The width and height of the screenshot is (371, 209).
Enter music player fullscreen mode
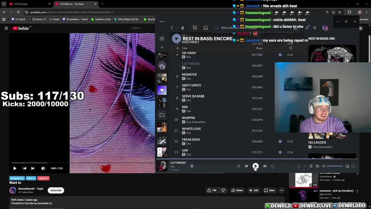[x=353, y=166]
